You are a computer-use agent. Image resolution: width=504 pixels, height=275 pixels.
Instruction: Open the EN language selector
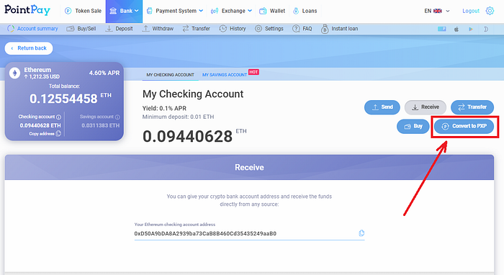click(437, 11)
